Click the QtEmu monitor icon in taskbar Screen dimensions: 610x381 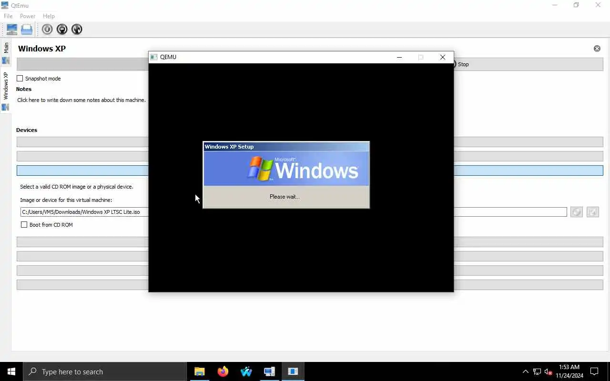(270, 371)
